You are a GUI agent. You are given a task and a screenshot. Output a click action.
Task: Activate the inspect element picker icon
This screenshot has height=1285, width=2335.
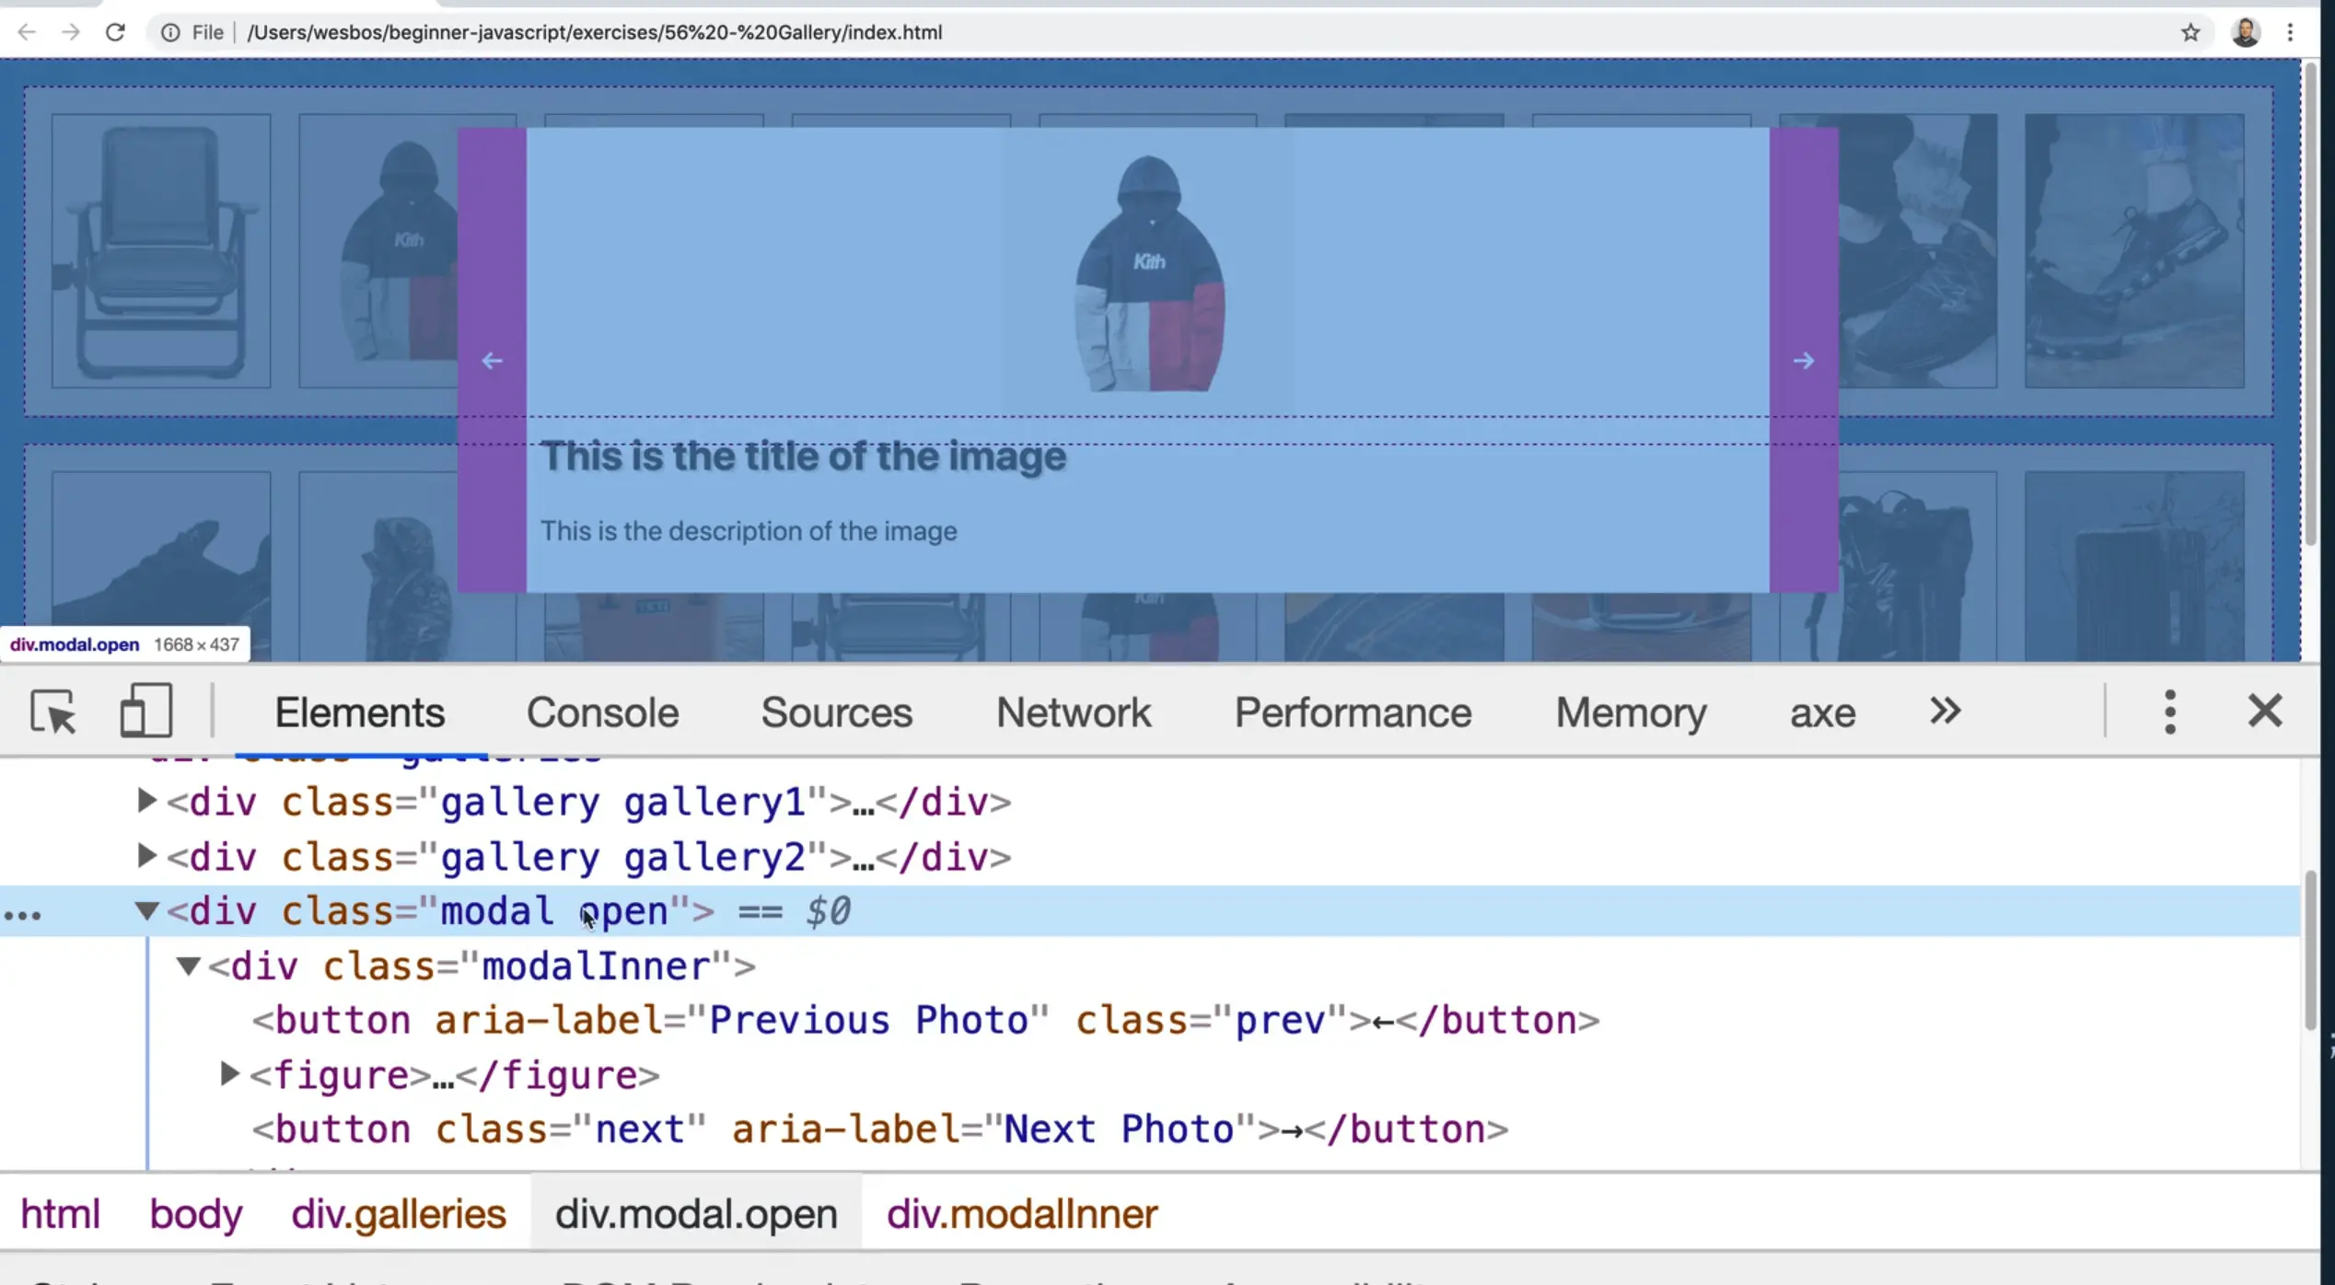click(x=52, y=712)
